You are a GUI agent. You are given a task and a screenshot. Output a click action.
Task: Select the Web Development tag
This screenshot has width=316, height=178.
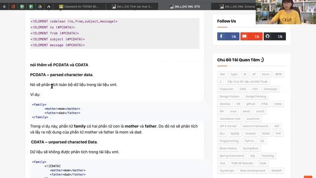point(252,171)
